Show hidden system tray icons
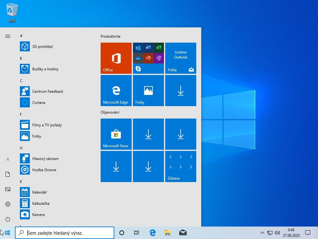318x239 pixels. click(x=262, y=233)
